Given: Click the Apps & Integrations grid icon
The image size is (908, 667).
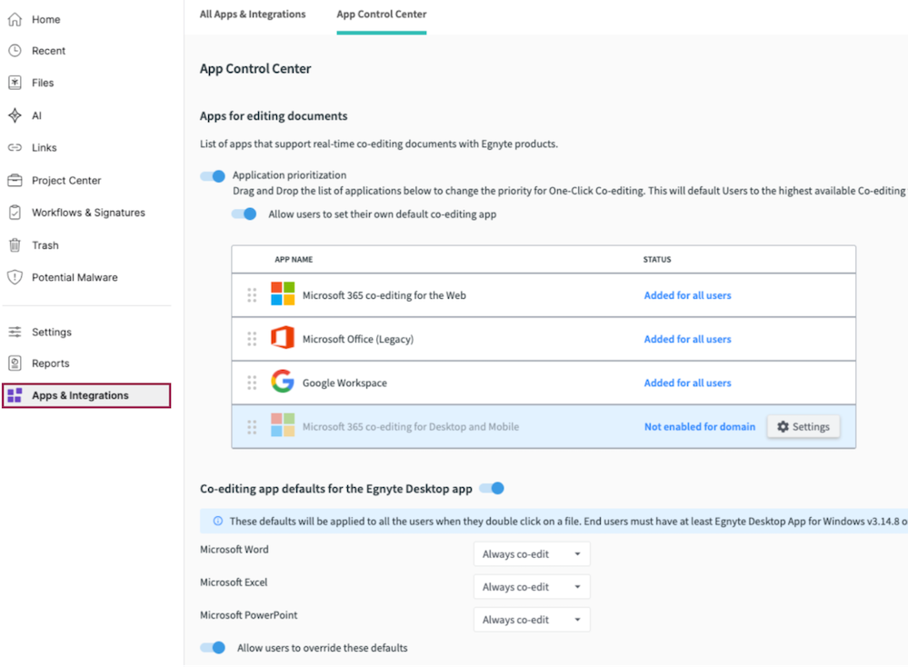Looking at the screenshot, I should pyautogui.click(x=15, y=395).
